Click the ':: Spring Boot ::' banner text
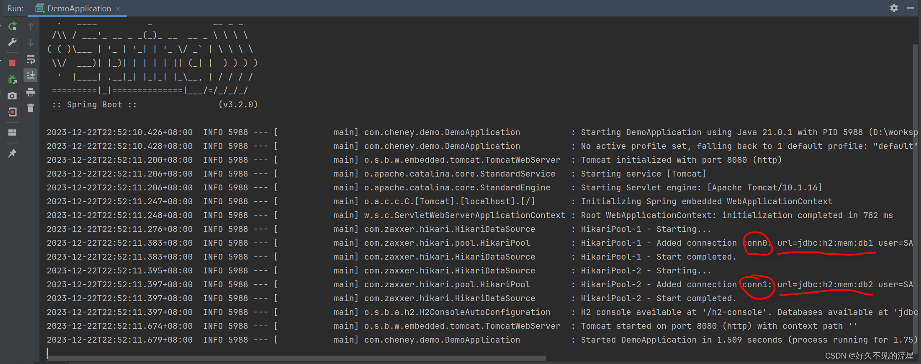Image resolution: width=921 pixels, height=364 pixels. pyautogui.click(x=94, y=104)
